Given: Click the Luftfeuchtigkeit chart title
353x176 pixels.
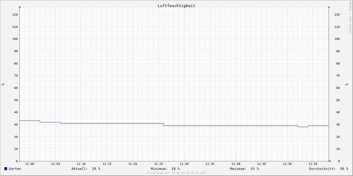Looking at the screenshot, I should tap(176, 6).
